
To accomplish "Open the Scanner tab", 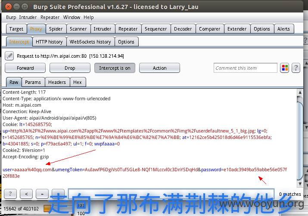I will pyautogui.click(x=78, y=29).
